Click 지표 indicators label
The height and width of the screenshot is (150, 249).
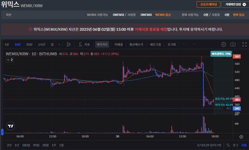[x=87, y=44]
